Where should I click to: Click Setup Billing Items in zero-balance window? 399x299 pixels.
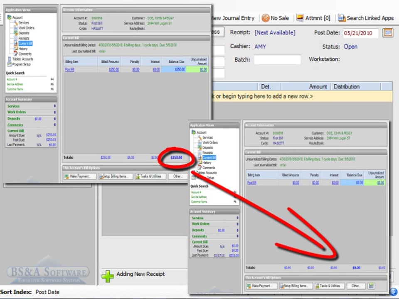point(296,286)
